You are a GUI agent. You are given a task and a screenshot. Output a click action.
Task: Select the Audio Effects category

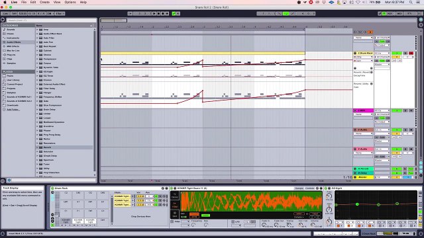[13, 42]
